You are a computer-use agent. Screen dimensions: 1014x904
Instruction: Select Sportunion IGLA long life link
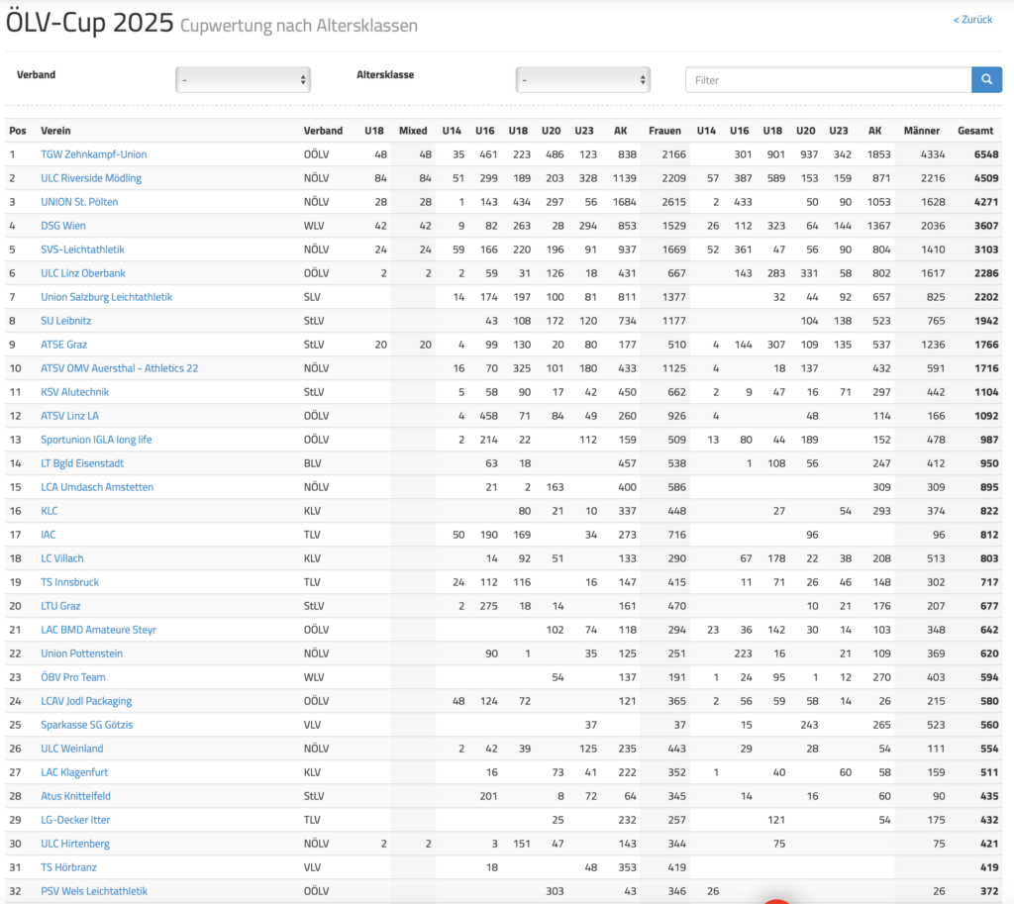point(96,440)
